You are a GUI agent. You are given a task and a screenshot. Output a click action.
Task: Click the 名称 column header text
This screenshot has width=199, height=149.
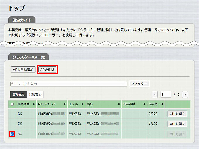click(90, 104)
